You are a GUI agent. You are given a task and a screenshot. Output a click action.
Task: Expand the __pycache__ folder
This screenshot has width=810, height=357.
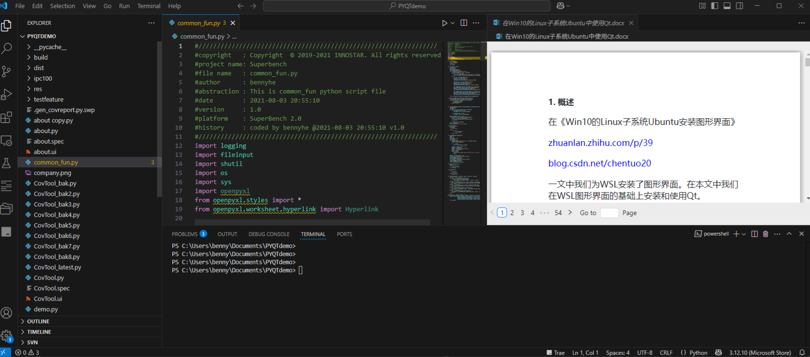pyautogui.click(x=50, y=47)
